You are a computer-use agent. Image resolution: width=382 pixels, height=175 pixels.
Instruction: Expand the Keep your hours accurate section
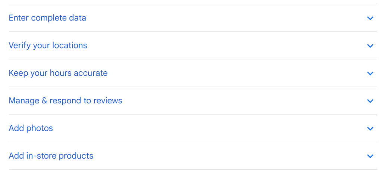pos(193,73)
